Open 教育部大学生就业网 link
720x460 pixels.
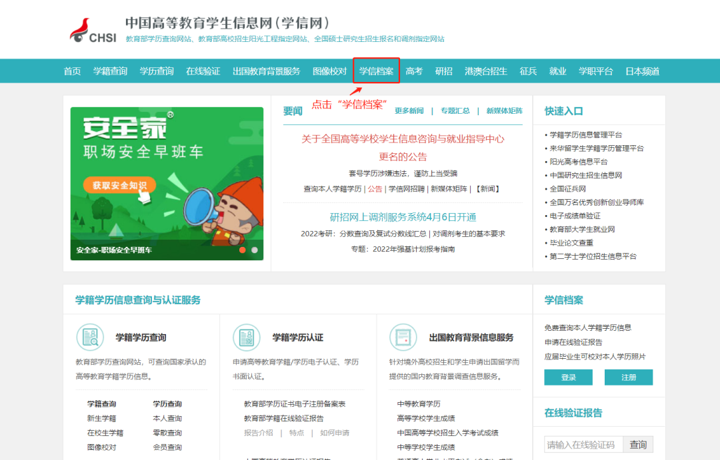pyautogui.click(x=582, y=229)
